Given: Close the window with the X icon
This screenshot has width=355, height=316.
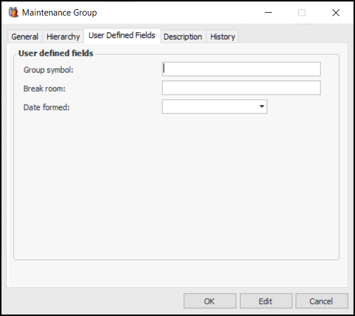Looking at the screenshot, I should point(336,12).
